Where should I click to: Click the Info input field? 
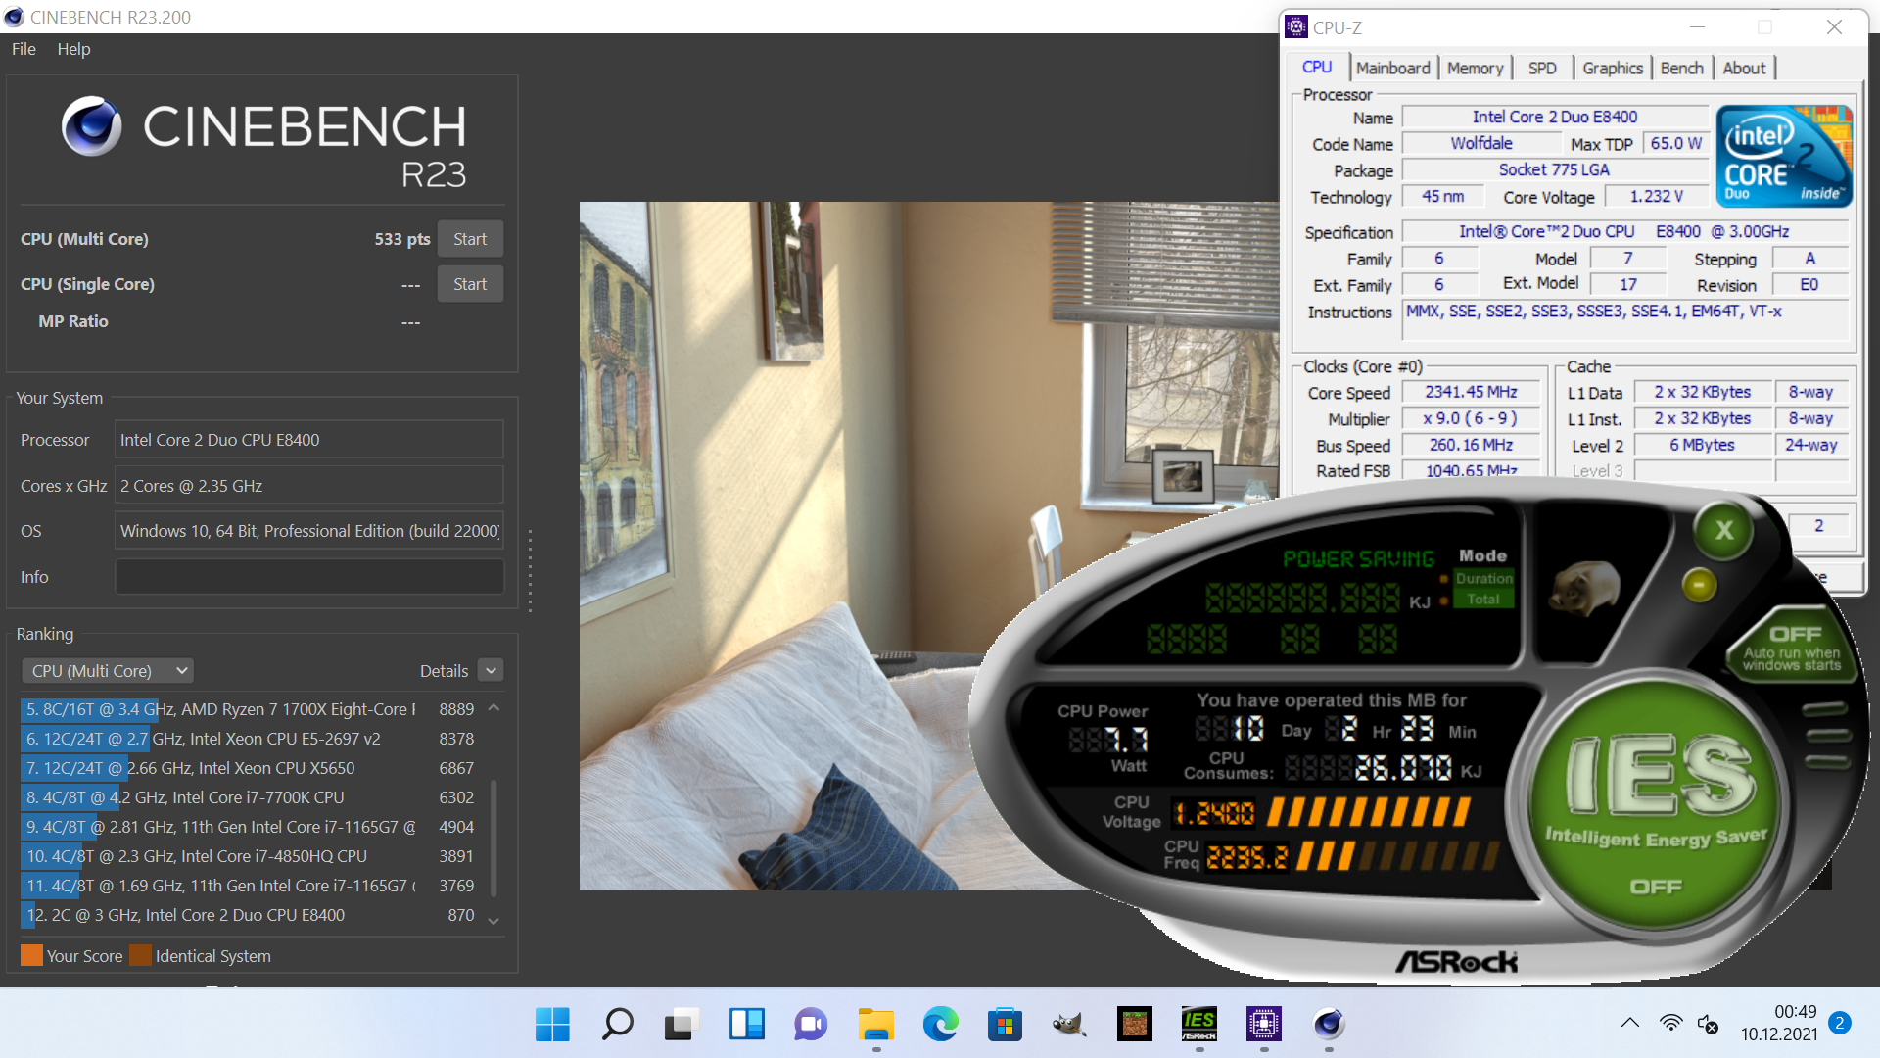coord(309,577)
